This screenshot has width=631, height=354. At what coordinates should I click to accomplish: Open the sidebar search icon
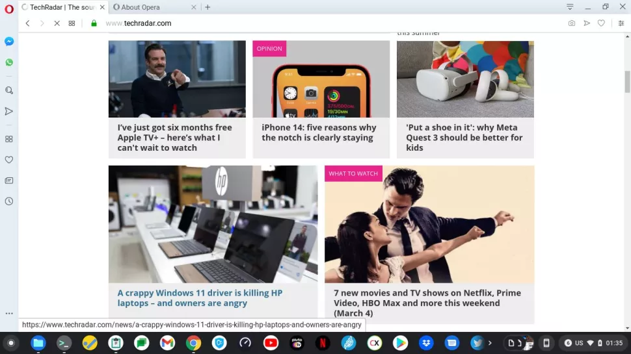(x=9, y=90)
